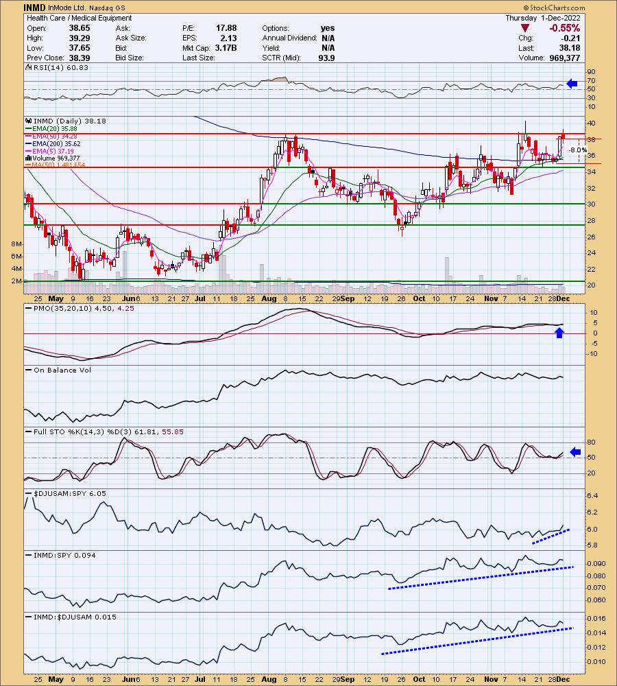
Task: Click the Ask Size label
Action: click(x=131, y=38)
